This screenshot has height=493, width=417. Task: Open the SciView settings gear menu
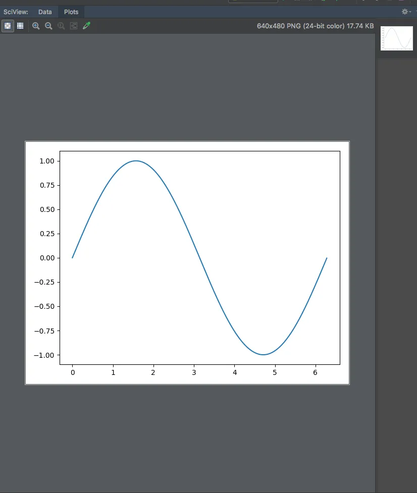coord(406,12)
